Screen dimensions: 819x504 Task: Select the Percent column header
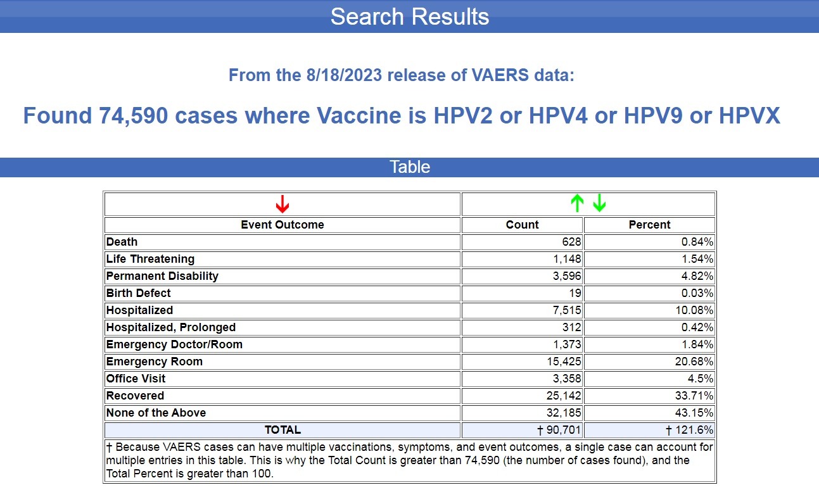tap(649, 225)
